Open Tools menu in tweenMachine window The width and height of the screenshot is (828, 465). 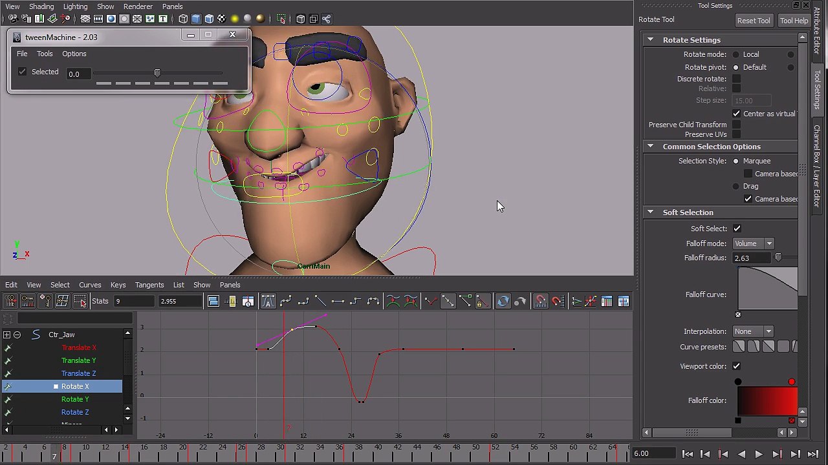coord(45,54)
